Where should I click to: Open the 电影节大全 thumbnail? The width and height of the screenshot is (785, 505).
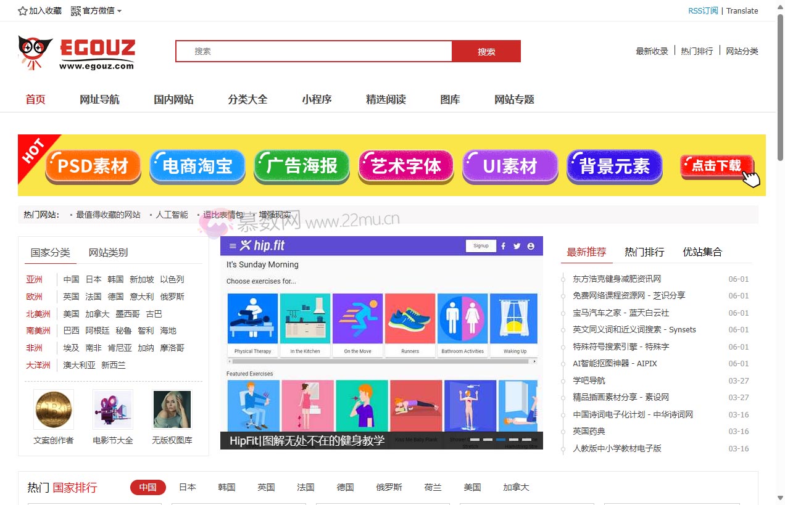[112, 409]
